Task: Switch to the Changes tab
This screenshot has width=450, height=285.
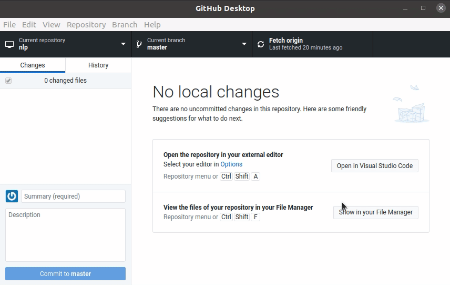Action: coord(33,65)
